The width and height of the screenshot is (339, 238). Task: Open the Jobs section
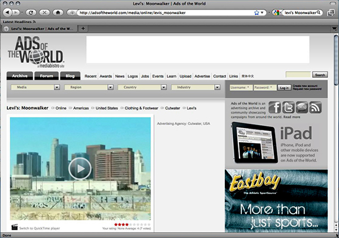145,76
